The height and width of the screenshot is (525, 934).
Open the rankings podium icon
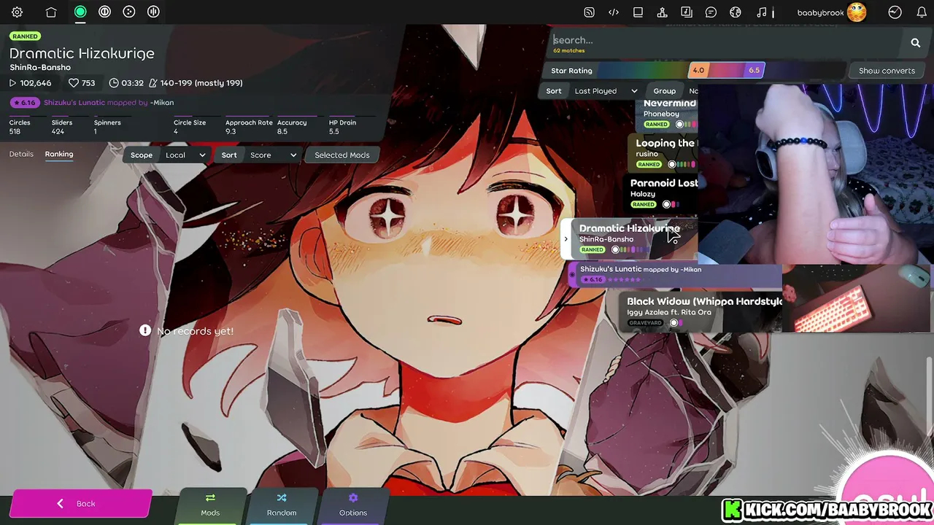[x=662, y=12]
